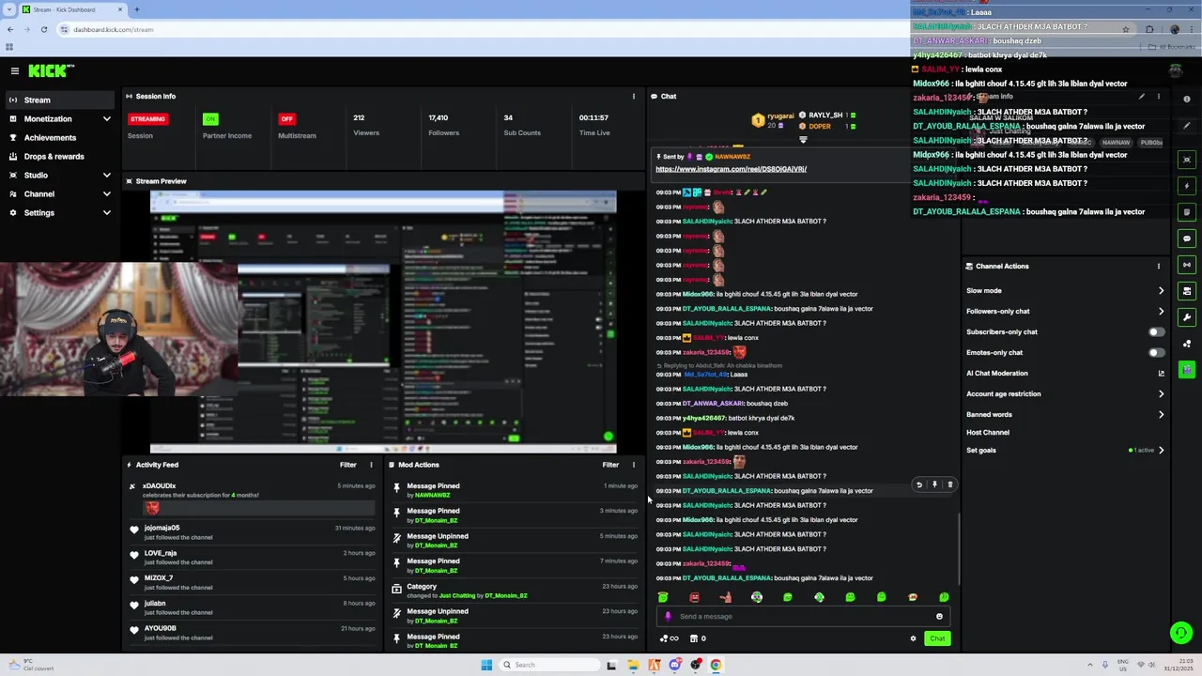Screen dimensions: 1202x676
Task: Reload the page with browser refresh button
Action: (x=43, y=29)
